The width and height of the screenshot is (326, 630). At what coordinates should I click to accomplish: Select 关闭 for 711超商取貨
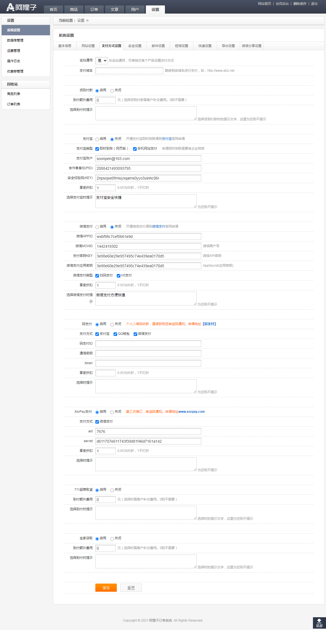[x=112, y=490]
